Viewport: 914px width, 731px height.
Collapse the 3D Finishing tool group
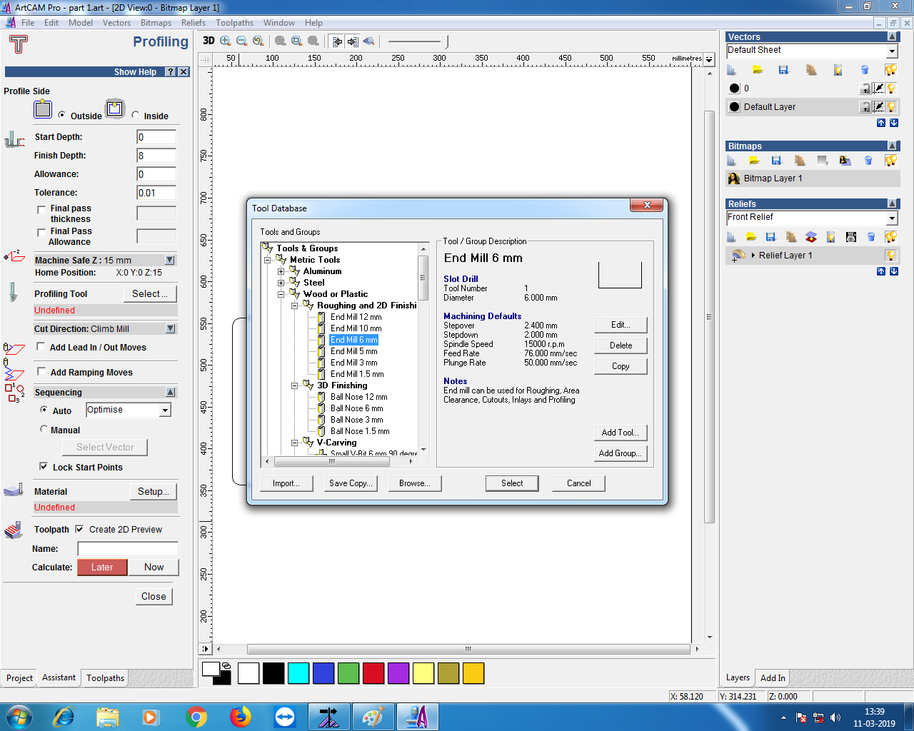point(294,385)
